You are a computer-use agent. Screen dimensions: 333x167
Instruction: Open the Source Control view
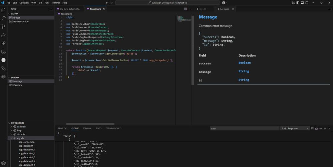[x=3, y=27]
